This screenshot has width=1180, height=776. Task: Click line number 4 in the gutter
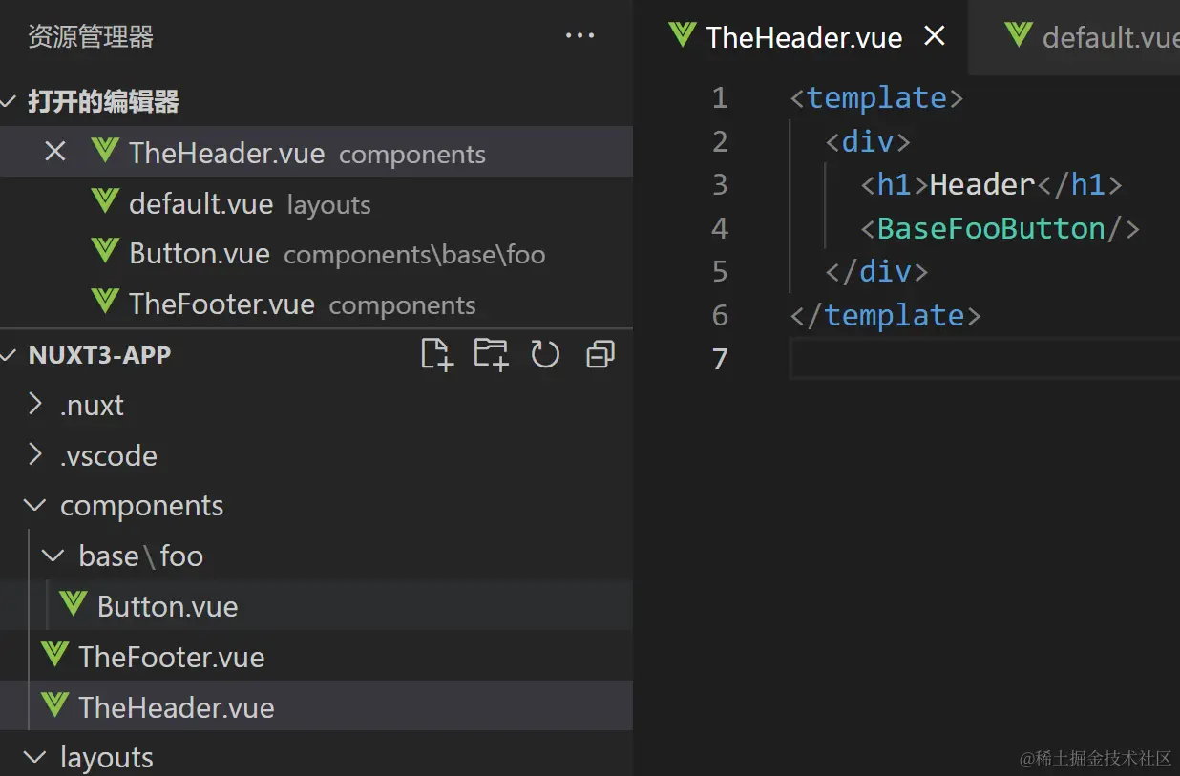coord(720,228)
